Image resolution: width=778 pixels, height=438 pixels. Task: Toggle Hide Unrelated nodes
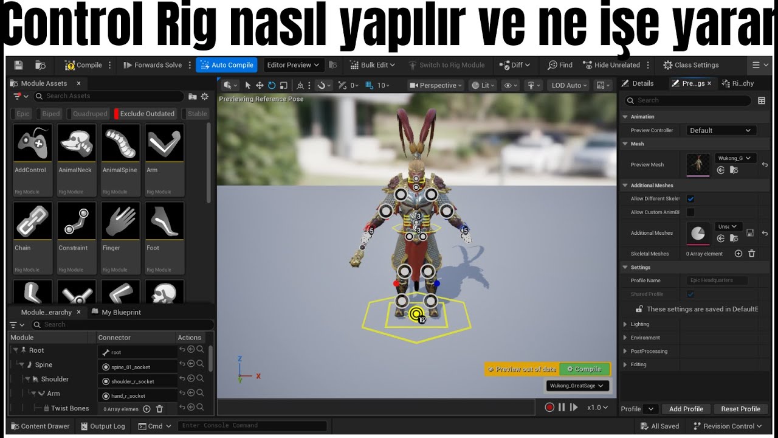tap(611, 65)
